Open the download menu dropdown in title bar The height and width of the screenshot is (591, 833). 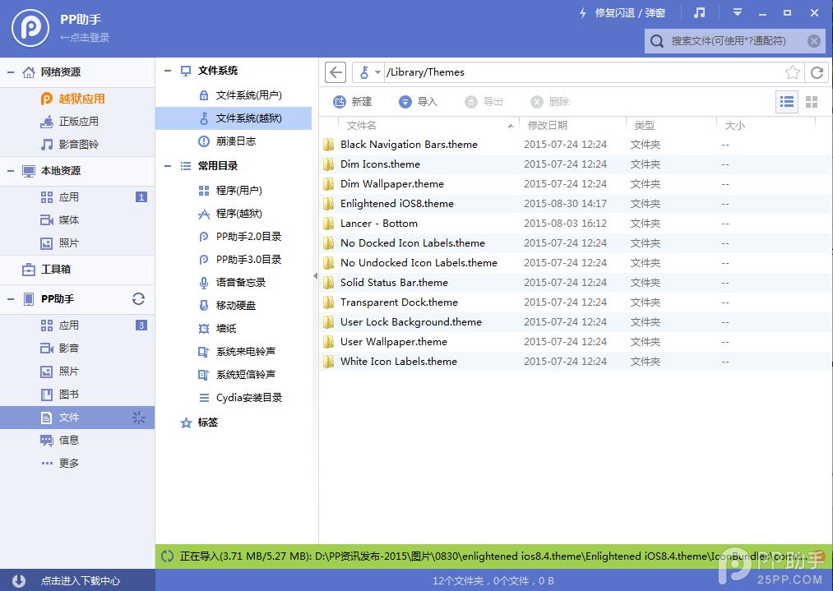tap(738, 12)
